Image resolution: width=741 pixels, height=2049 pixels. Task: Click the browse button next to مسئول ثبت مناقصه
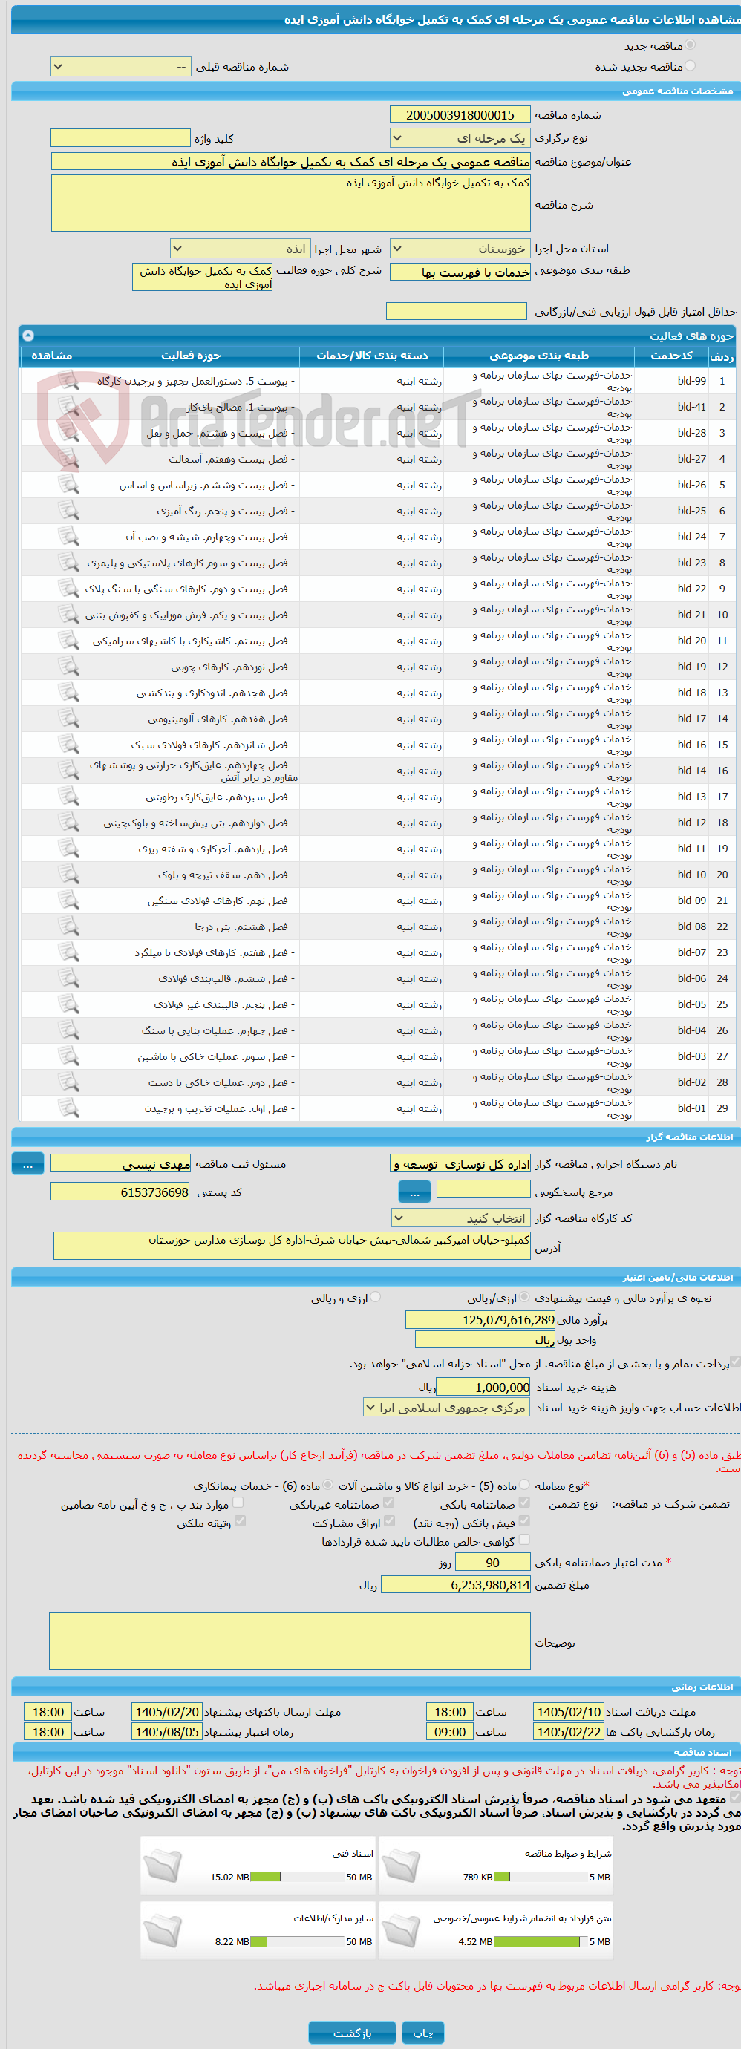click(28, 1164)
